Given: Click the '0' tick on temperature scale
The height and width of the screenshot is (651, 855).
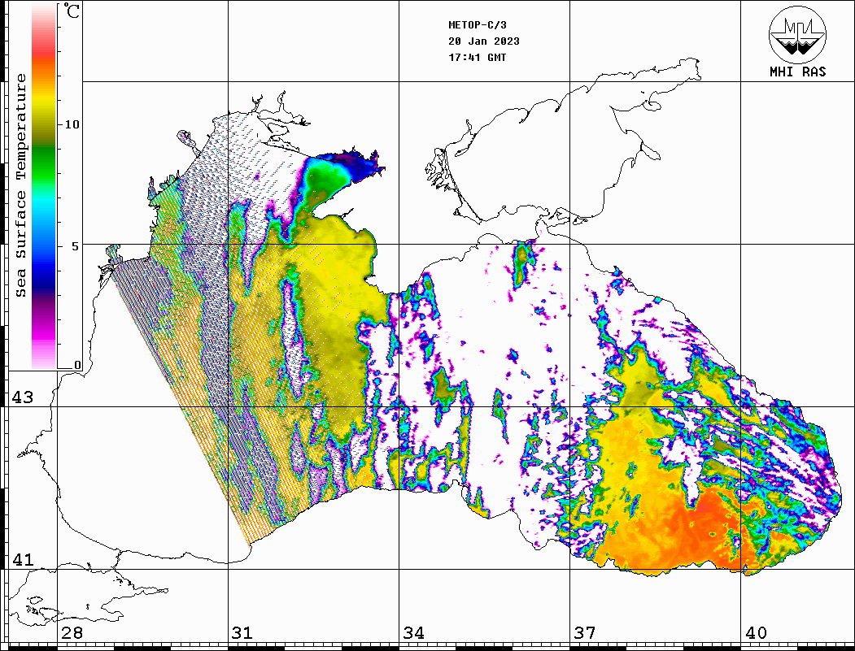Looking at the screenshot, I should pos(77,365).
